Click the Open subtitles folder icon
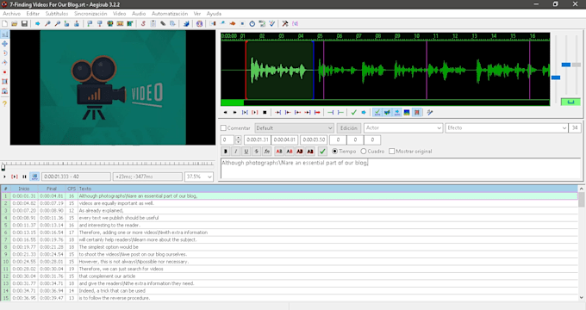Image resolution: width=586 pixels, height=310 pixels. 14,23
